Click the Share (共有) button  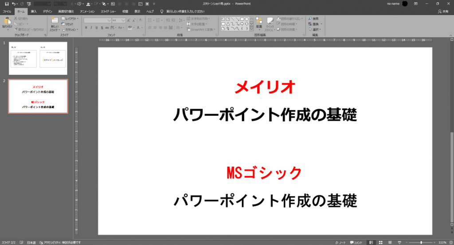point(444,11)
